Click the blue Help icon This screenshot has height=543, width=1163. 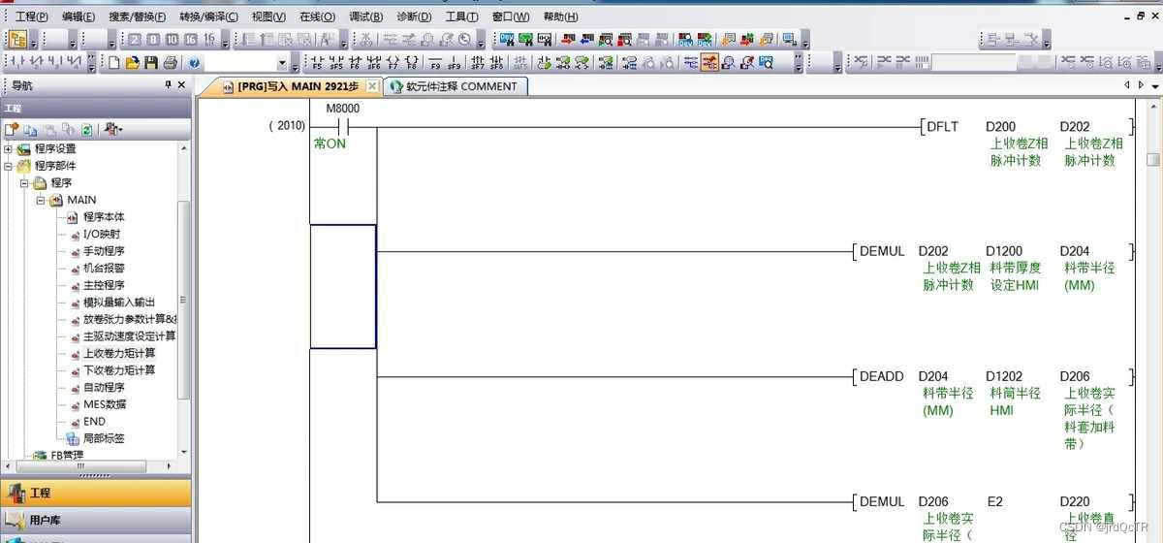point(195,63)
